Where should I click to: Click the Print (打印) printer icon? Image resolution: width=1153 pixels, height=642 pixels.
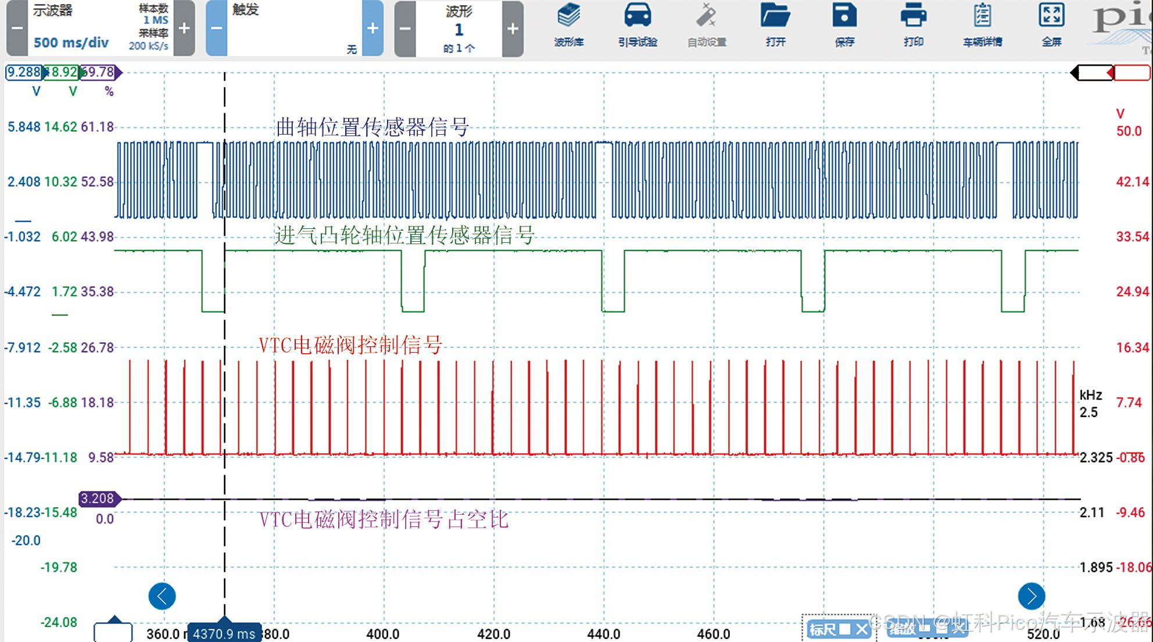point(913,17)
